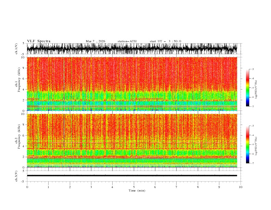Click the 'VLF Spectra' title text
This screenshot has height=210, width=271.
pos(39,41)
